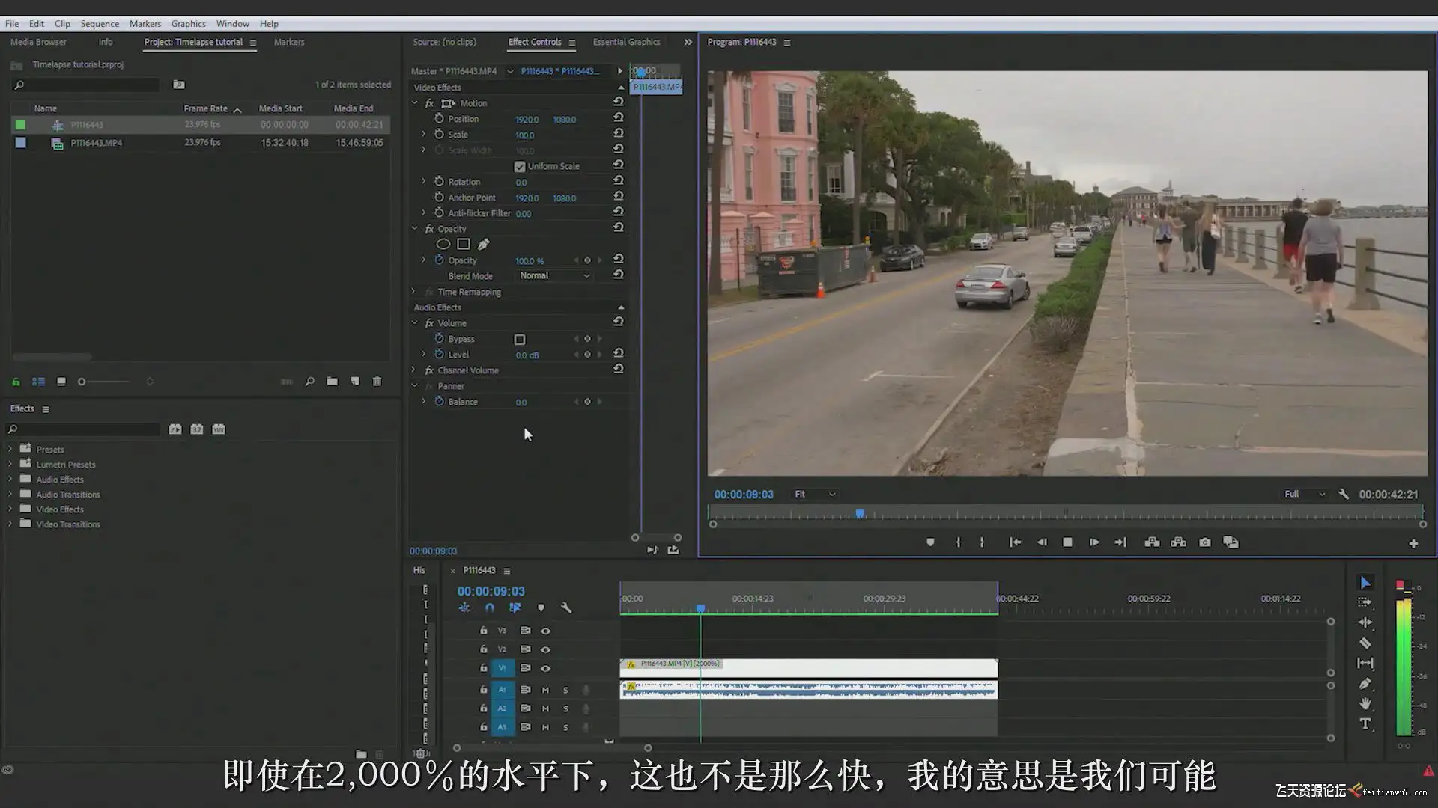1438x808 pixels.
Task: Click the project panel thumbnail zoom slider
Action: coord(82,382)
